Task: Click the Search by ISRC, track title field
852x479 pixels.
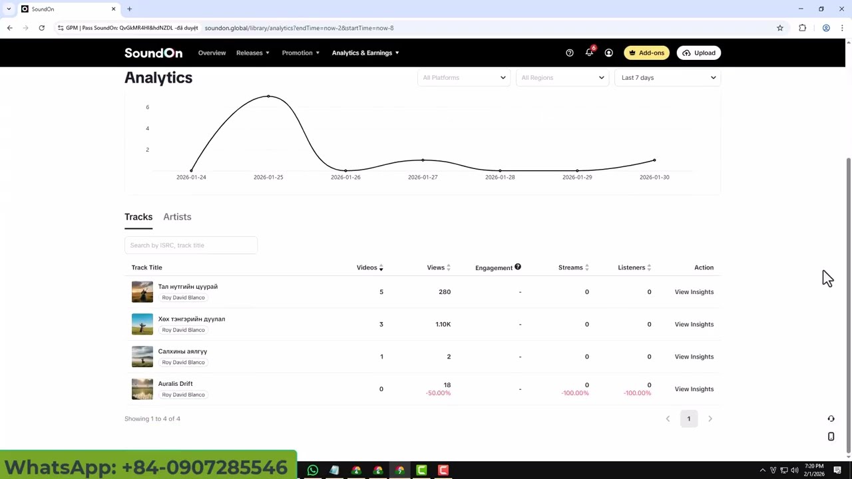Action: (x=191, y=245)
